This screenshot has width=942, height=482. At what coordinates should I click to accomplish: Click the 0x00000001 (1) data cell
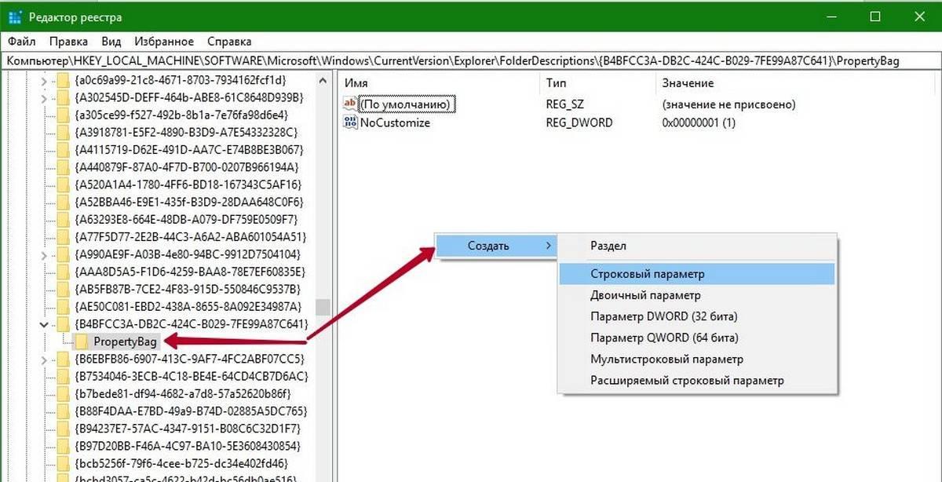pyautogui.click(x=699, y=122)
